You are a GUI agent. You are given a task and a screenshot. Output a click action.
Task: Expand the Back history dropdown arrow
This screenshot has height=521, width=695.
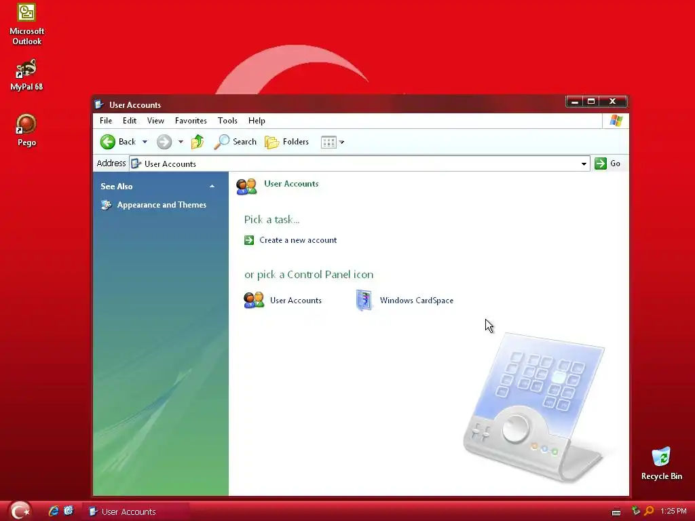coord(145,142)
